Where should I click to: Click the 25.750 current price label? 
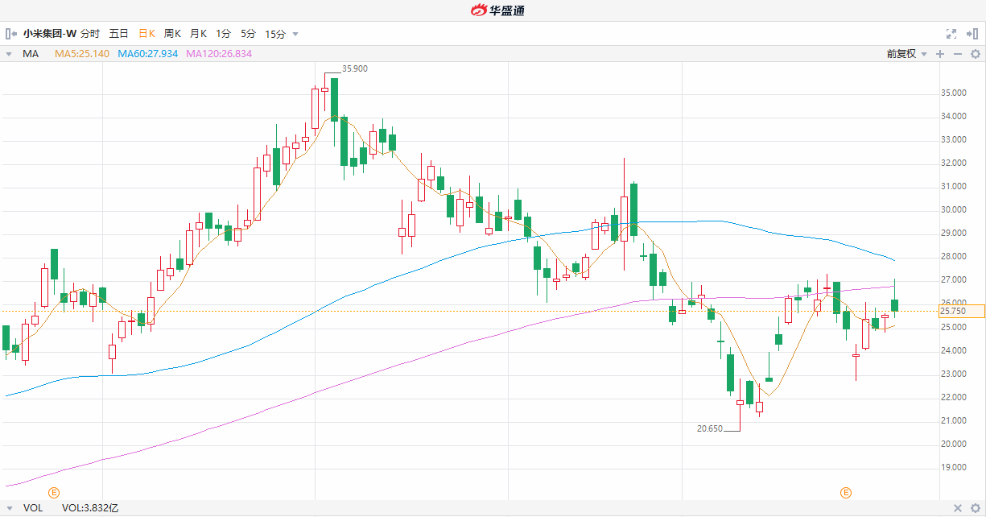click(962, 311)
